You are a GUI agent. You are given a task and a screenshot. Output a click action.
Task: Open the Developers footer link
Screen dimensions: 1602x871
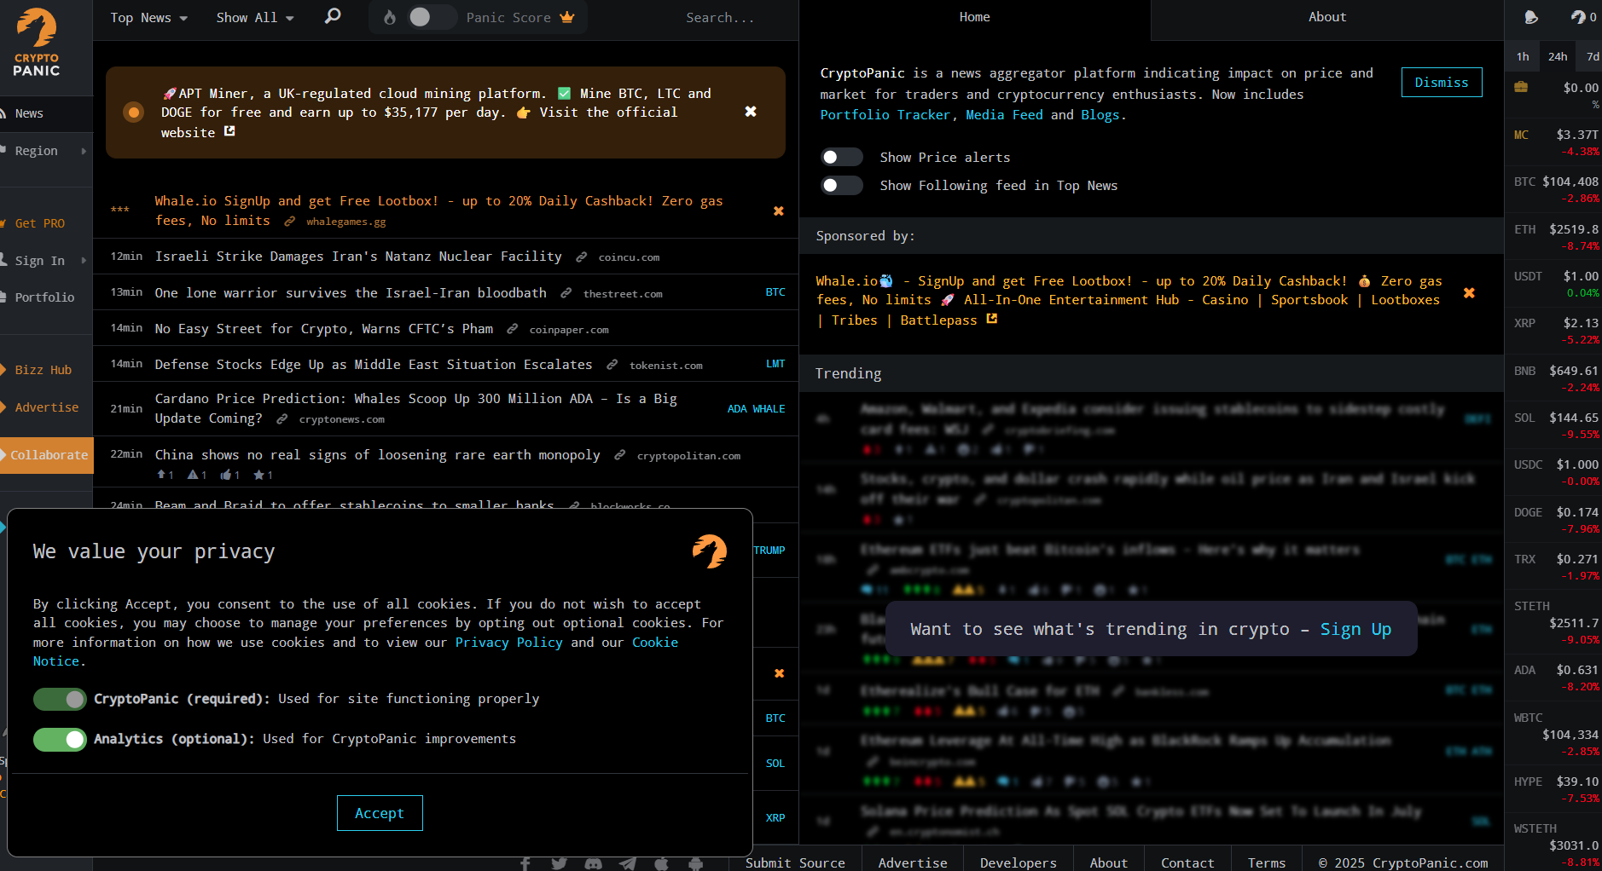click(1018, 862)
